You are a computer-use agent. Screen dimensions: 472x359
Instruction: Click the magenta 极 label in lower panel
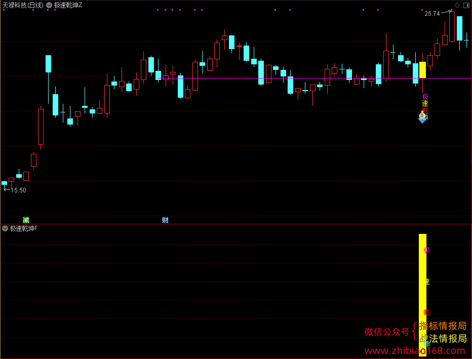[x=427, y=250]
